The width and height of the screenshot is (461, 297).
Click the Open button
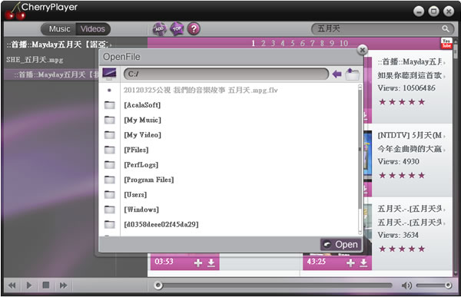point(340,244)
